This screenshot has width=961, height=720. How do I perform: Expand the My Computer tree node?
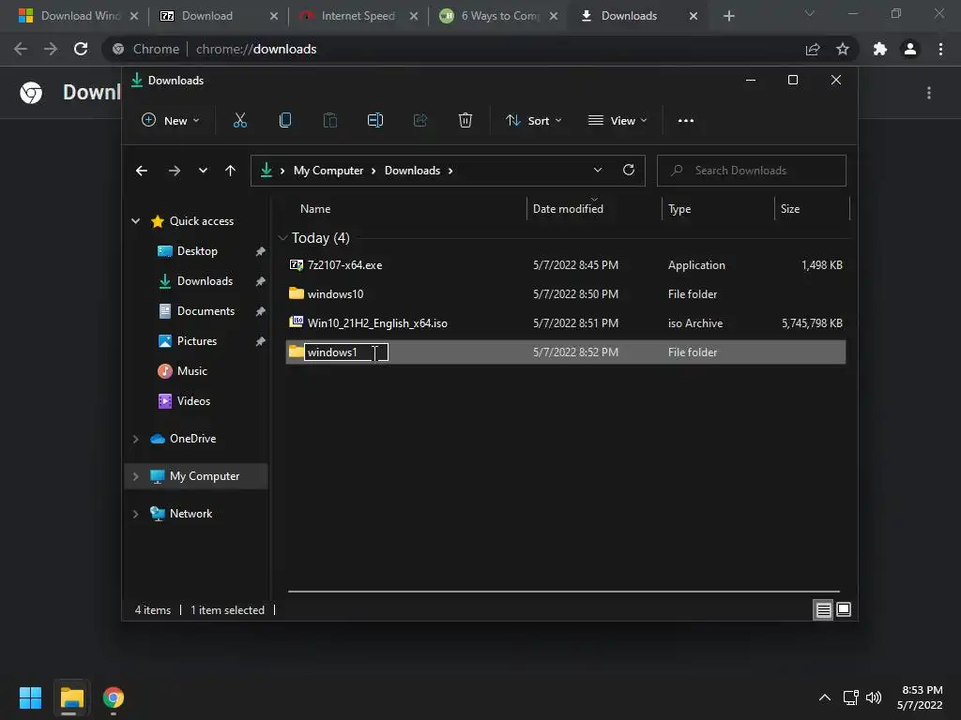pyautogui.click(x=135, y=476)
